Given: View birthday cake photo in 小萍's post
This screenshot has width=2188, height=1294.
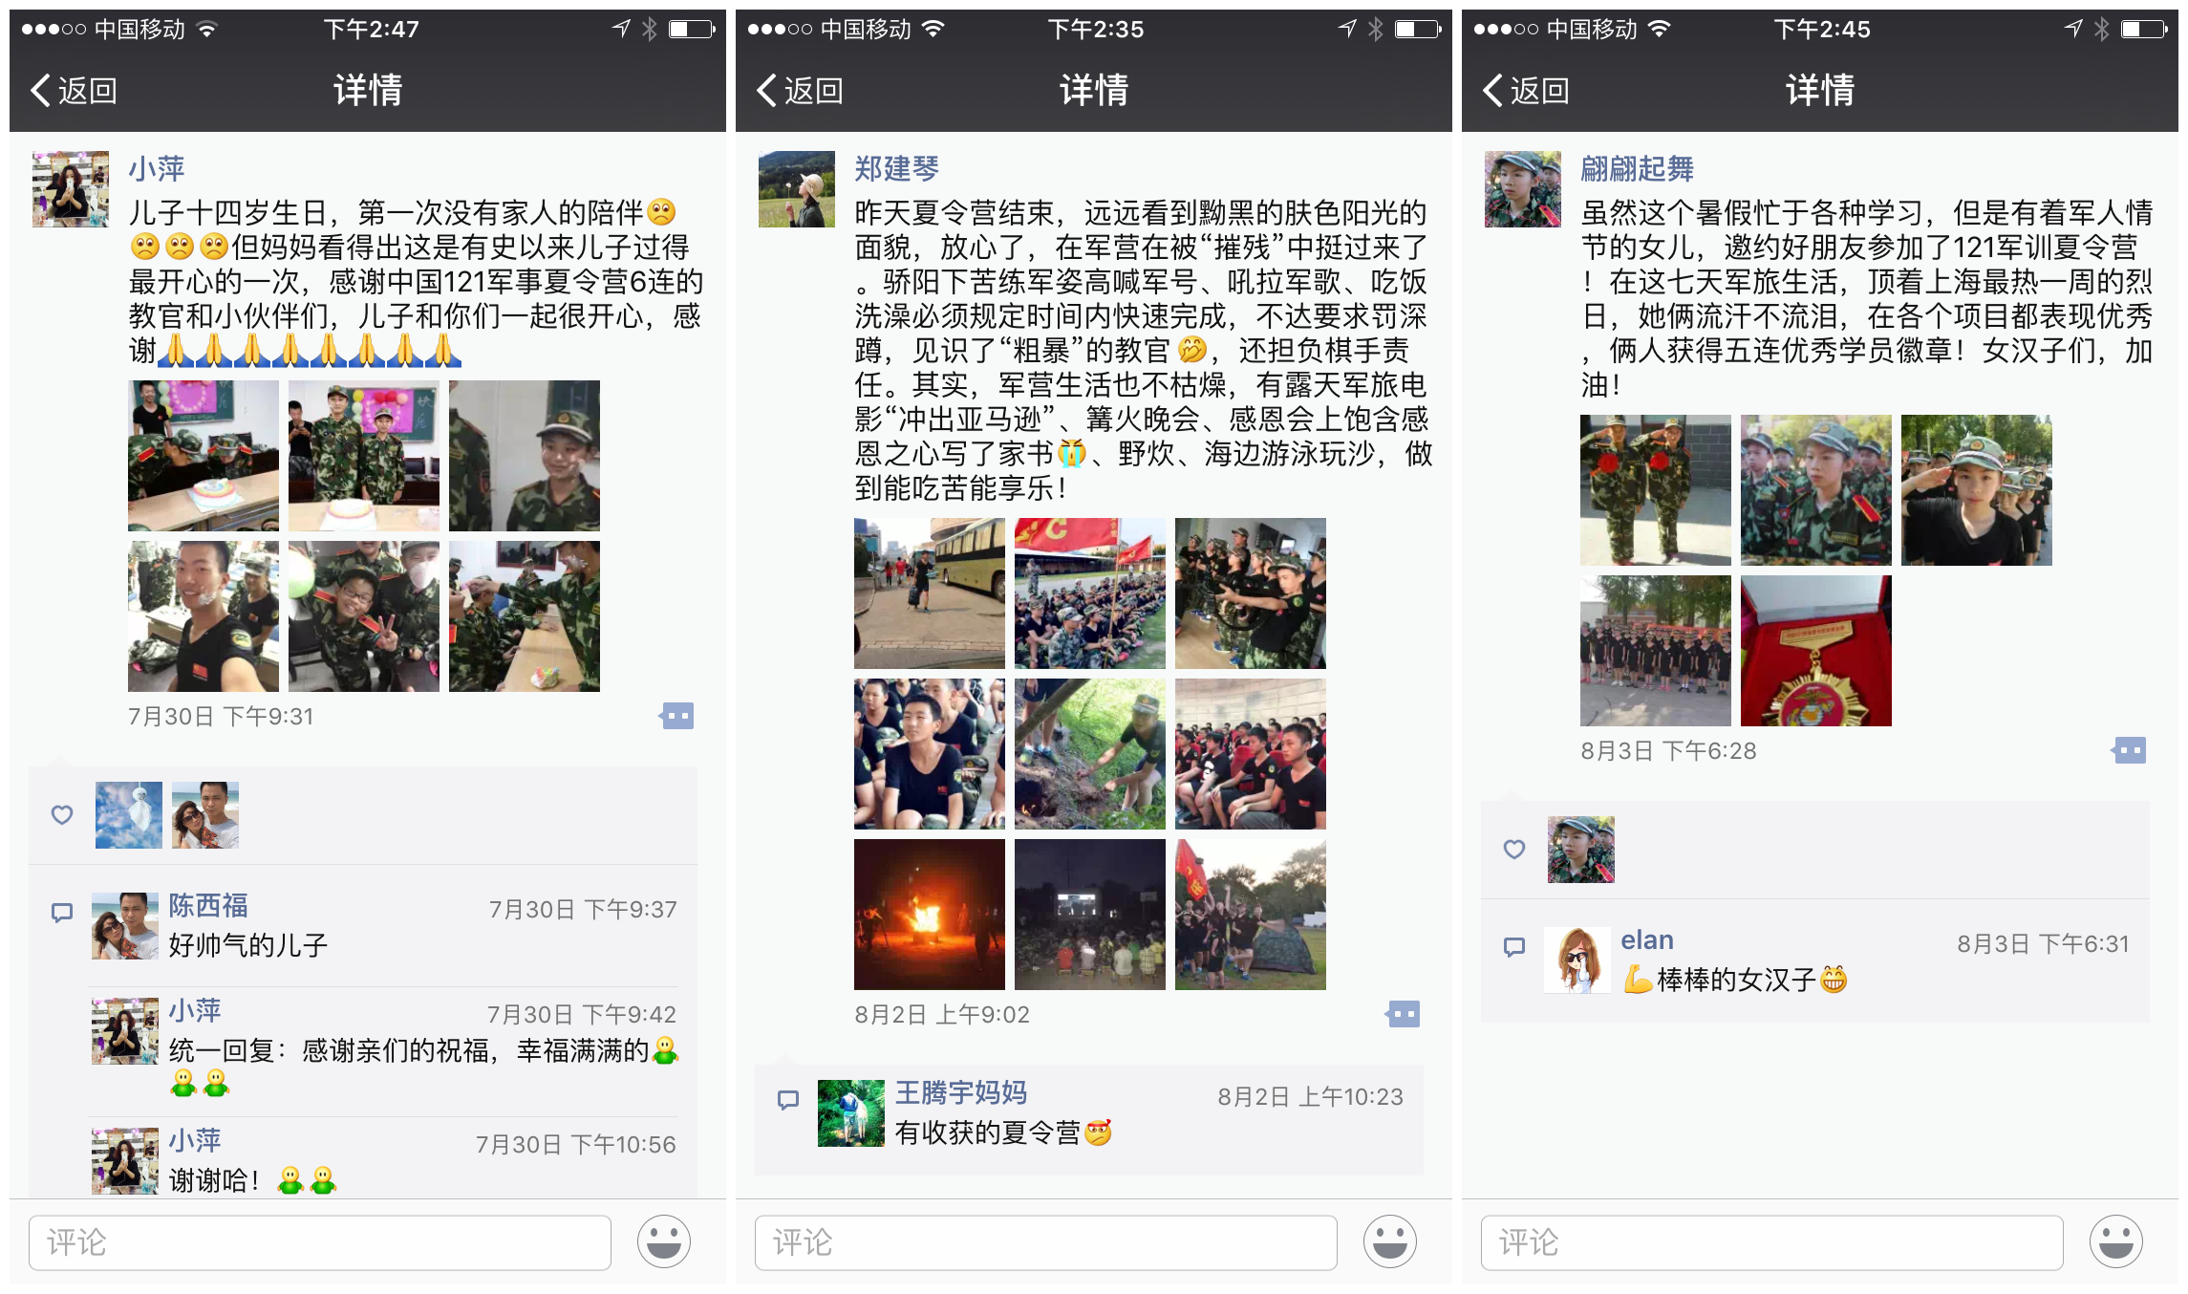Looking at the screenshot, I should click(204, 456).
